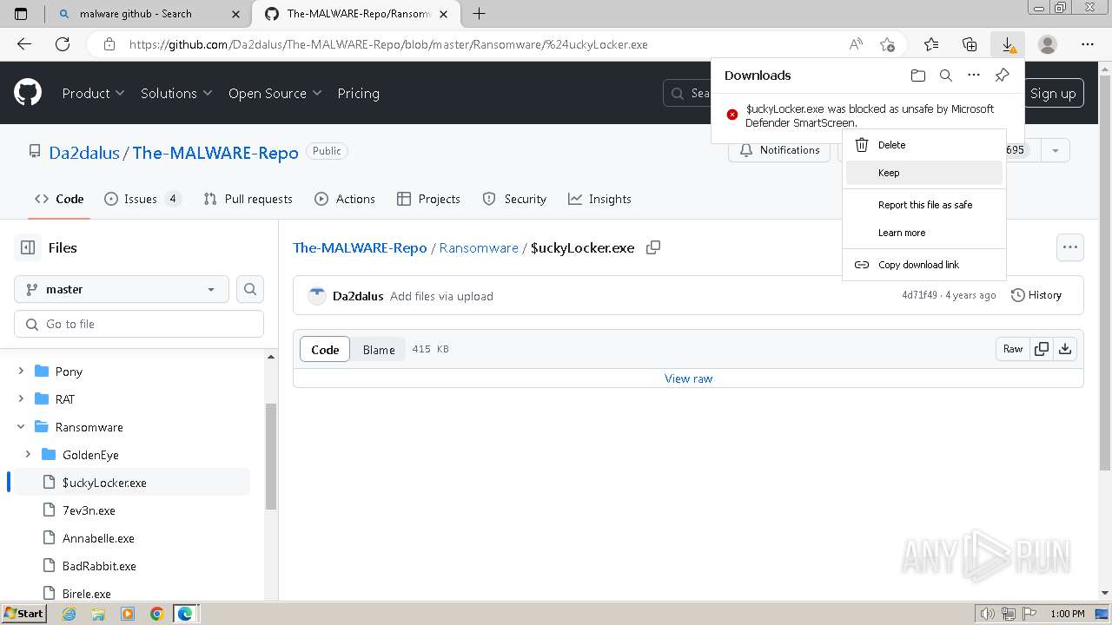This screenshot has width=1112, height=625.
Task: Open the downloads folder icon
Action: [x=918, y=76]
